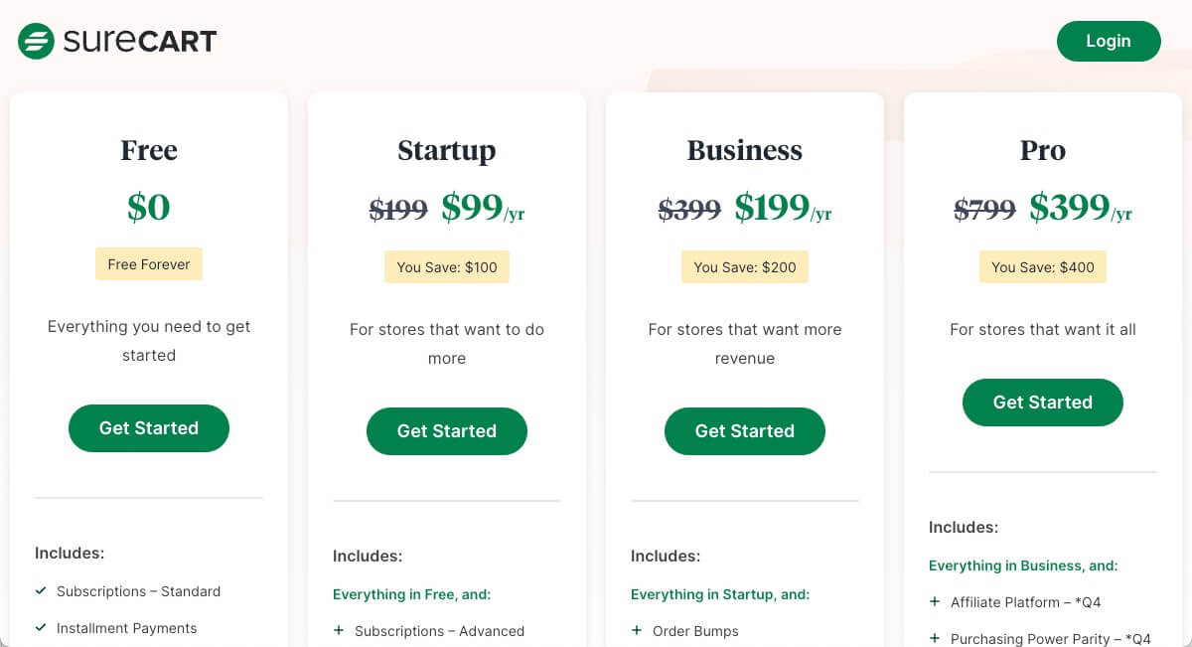Screen dimensions: 1192x647
Task: Click the You Save: $100 badge
Action: click(446, 266)
